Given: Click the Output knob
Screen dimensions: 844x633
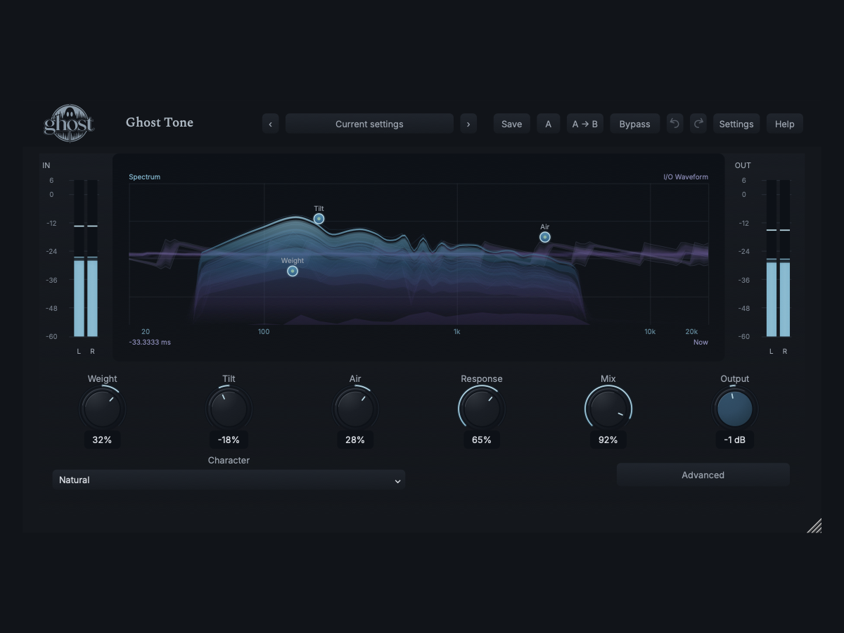Looking at the screenshot, I should [735, 409].
